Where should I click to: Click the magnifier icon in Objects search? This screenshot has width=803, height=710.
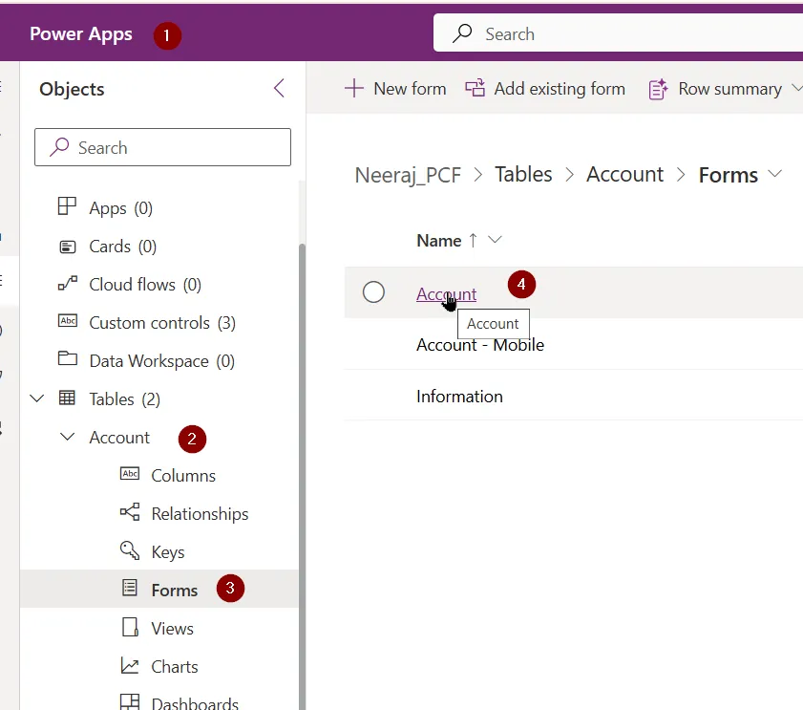59,146
